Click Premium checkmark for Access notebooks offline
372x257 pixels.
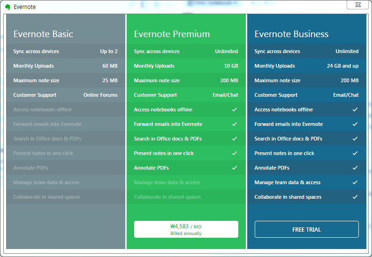click(x=235, y=109)
